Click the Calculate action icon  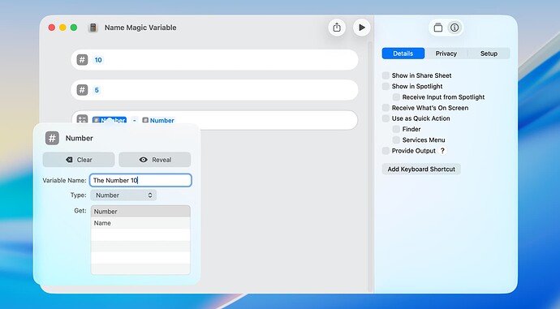point(83,119)
